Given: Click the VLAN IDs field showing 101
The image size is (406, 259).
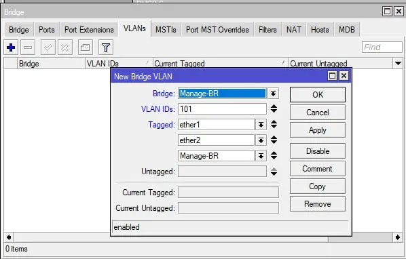Looking at the screenshot, I should [222, 109].
